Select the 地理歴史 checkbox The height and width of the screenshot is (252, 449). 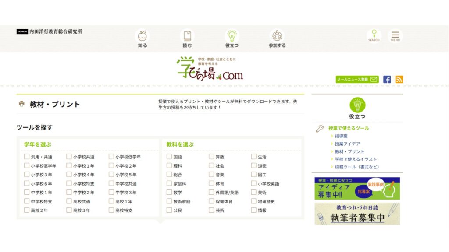(254, 201)
